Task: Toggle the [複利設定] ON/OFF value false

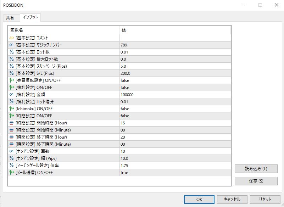Action: tap(175, 87)
